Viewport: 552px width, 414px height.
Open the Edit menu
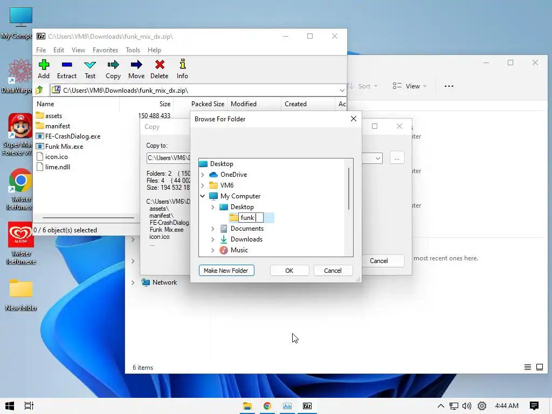click(58, 50)
